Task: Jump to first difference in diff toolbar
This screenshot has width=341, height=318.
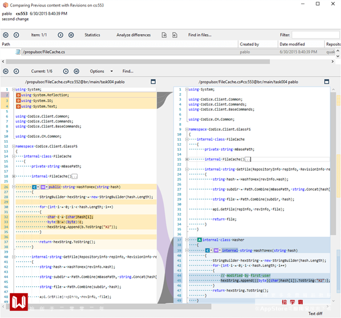Action: click(6, 71)
